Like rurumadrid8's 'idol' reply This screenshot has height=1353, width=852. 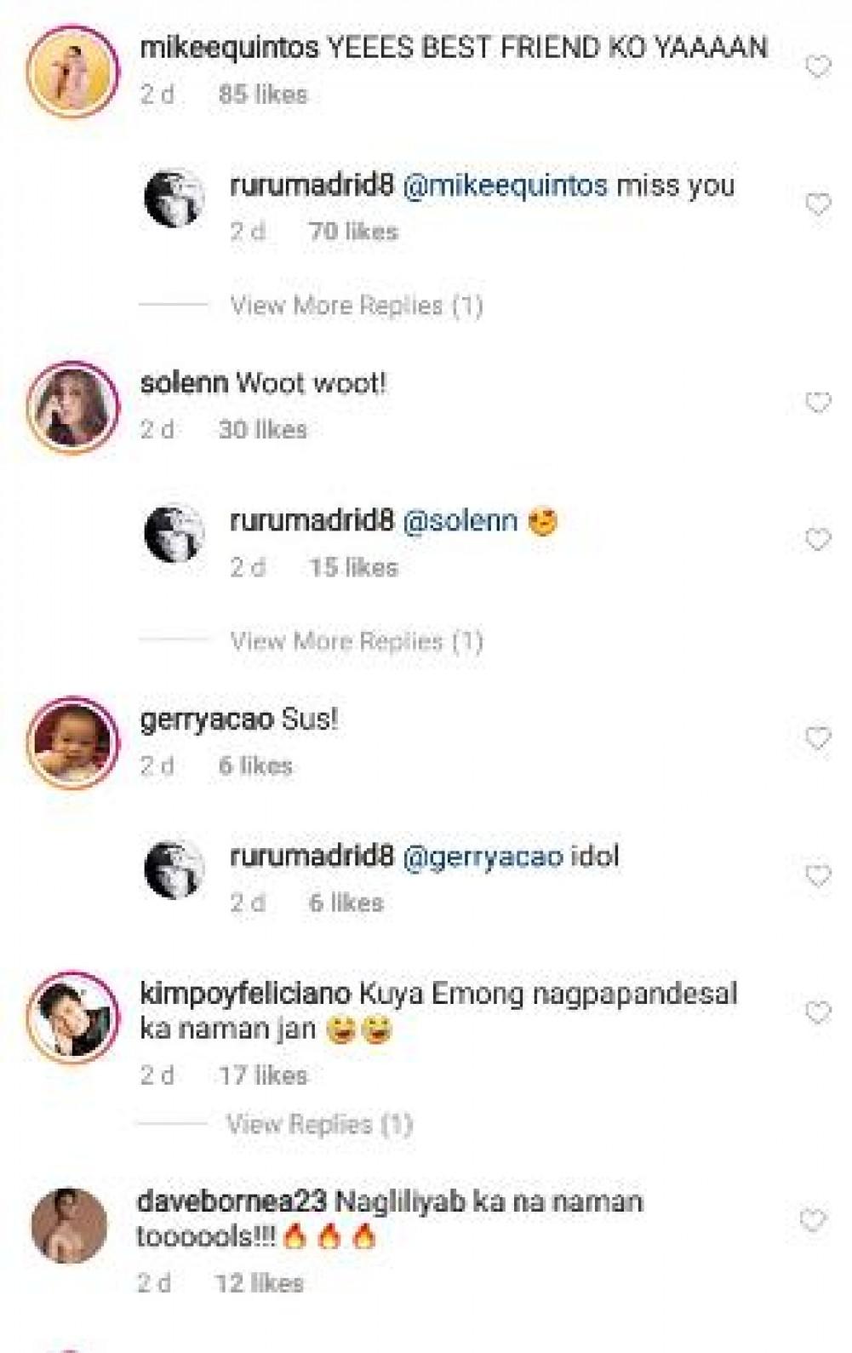pyautogui.click(x=817, y=875)
